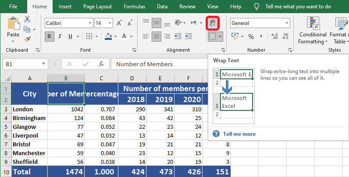The image size is (349, 177).
Task: Click the Tell me more link
Action: (239, 134)
